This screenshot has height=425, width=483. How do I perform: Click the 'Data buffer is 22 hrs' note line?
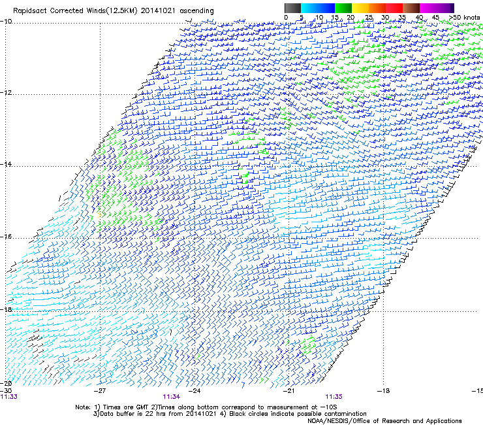click(230, 414)
